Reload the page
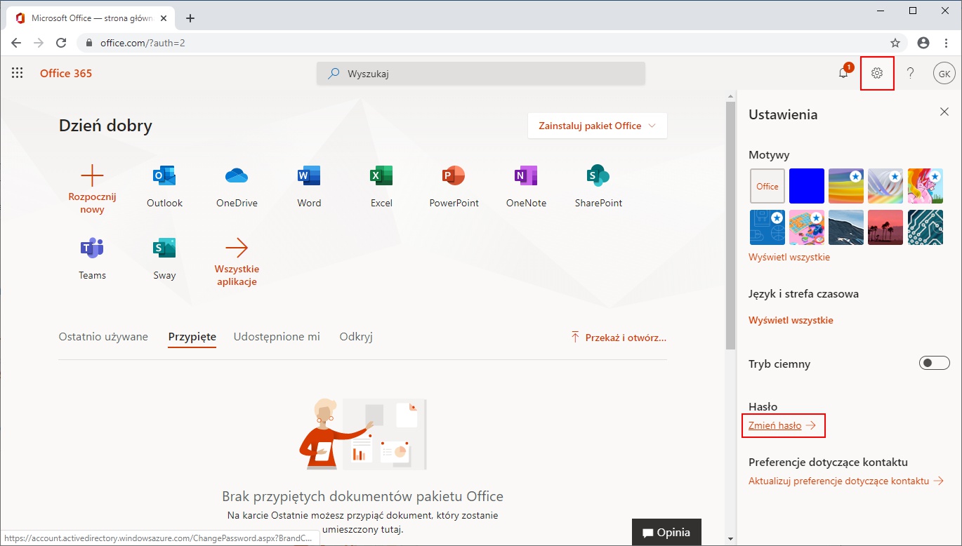Viewport: 962px width, 546px height. pyautogui.click(x=61, y=43)
